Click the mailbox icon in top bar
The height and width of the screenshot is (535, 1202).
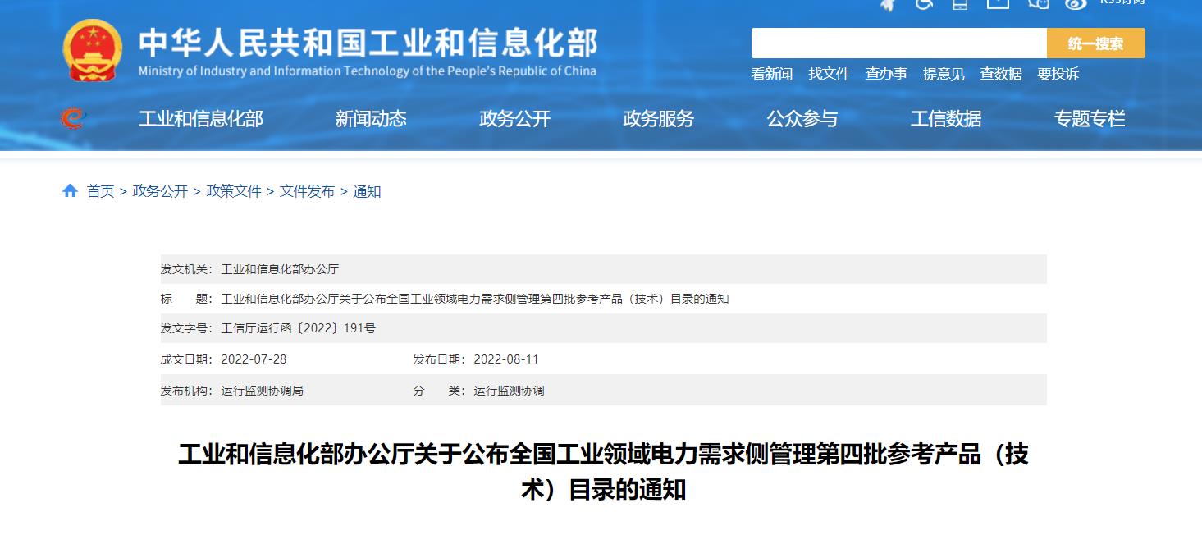998,5
